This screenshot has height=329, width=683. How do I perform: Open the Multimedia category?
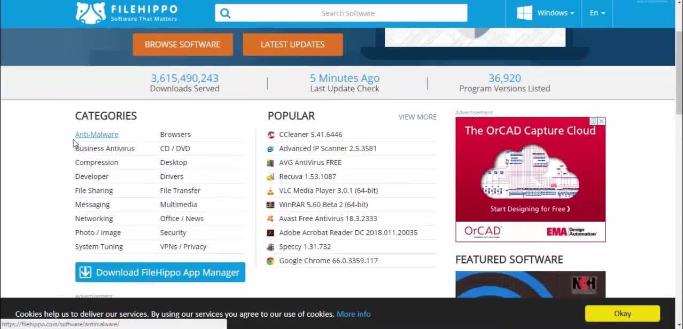(178, 205)
